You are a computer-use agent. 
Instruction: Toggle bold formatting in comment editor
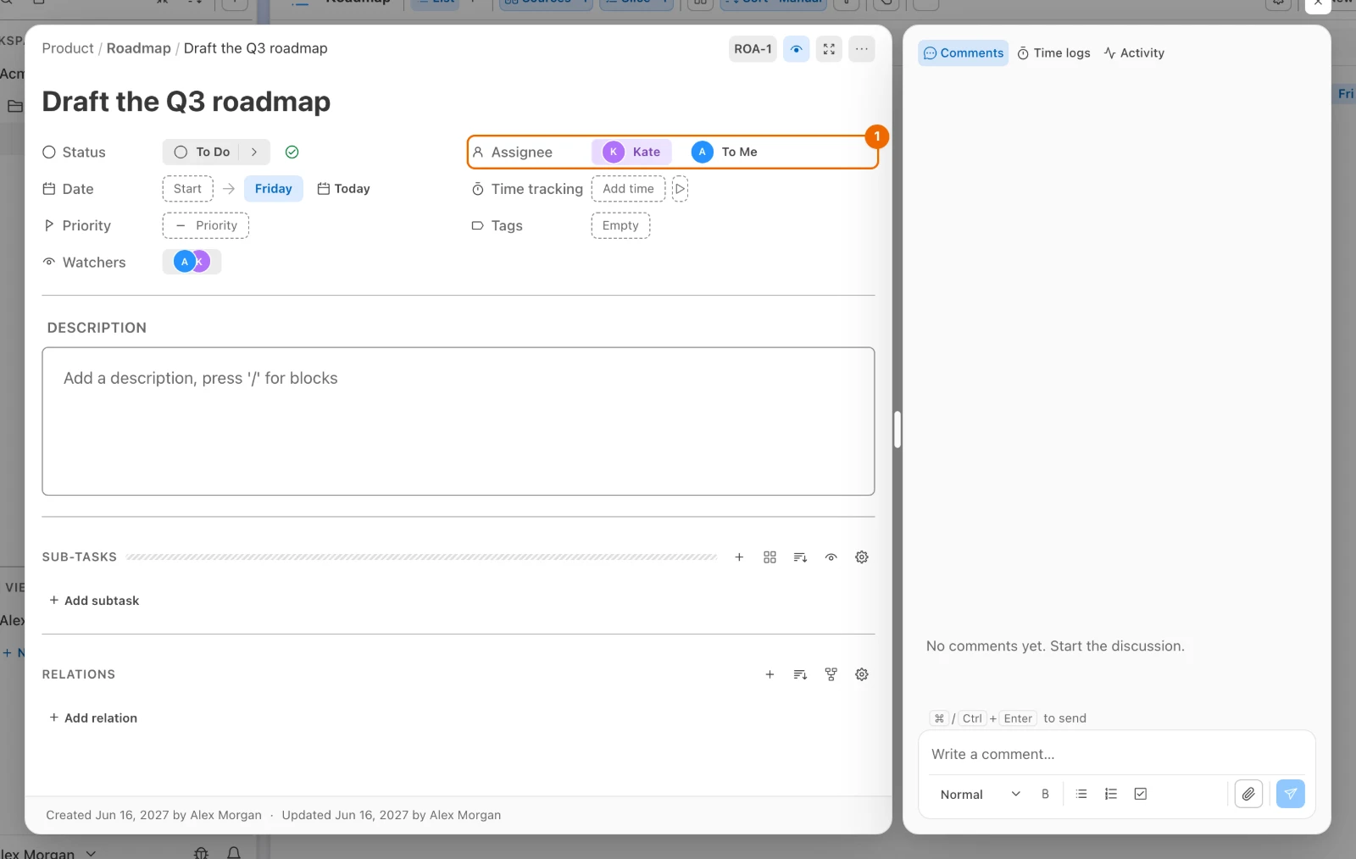click(x=1045, y=795)
